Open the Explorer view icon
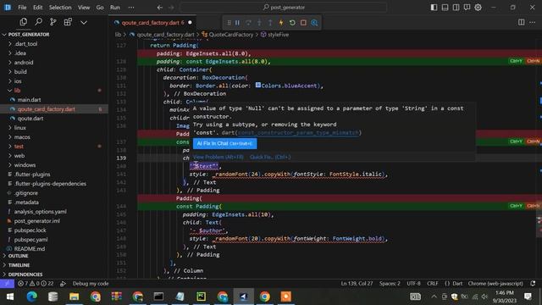Viewport: 542px width, 305px height. click(x=23, y=22)
